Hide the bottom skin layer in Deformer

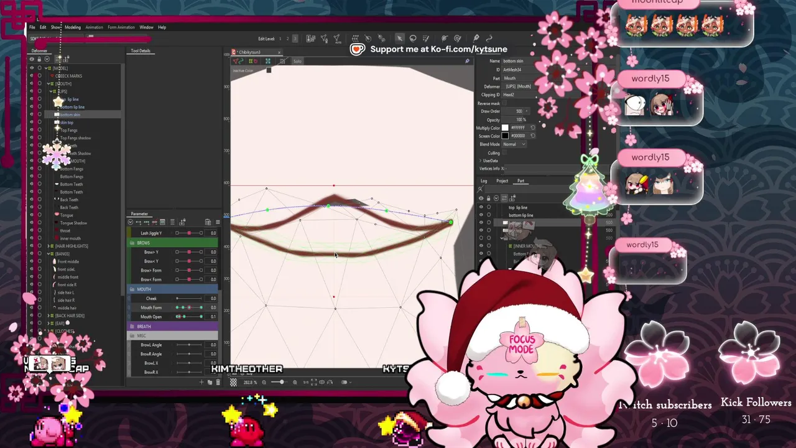click(32, 114)
